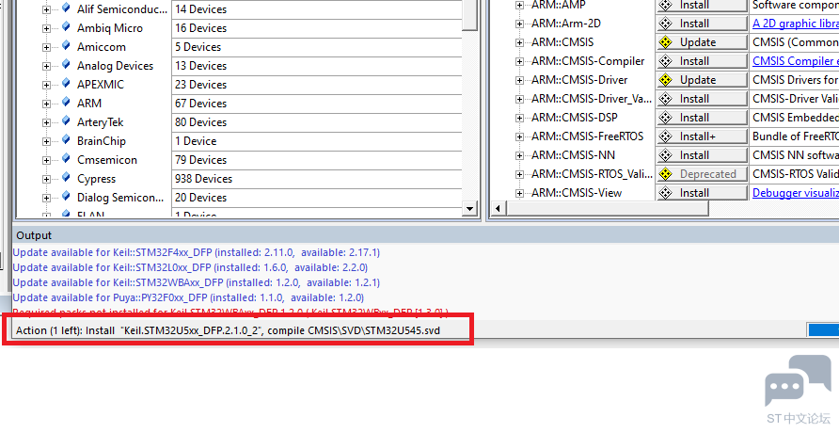The image size is (839, 433).
Task: Click the Ambiq Micro vendor icon
Action: (66, 26)
